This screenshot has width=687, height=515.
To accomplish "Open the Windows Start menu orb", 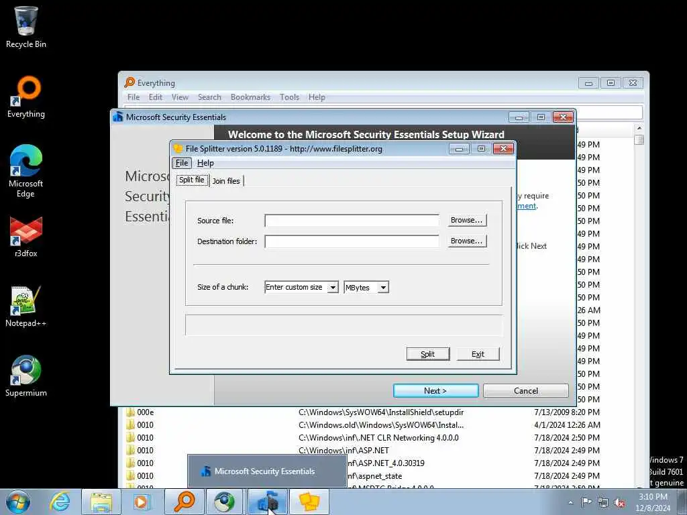I will [x=18, y=502].
